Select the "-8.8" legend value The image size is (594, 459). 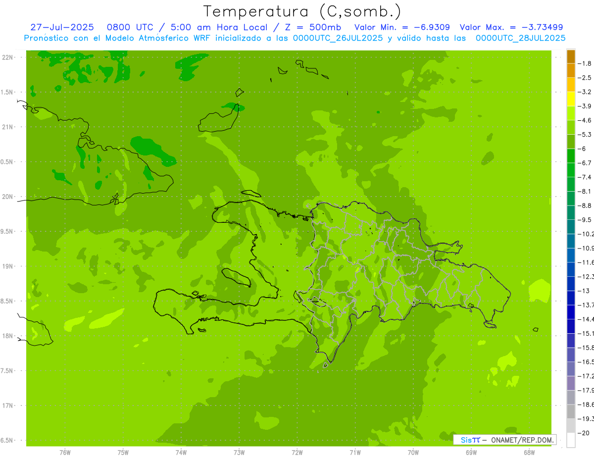[585, 205]
